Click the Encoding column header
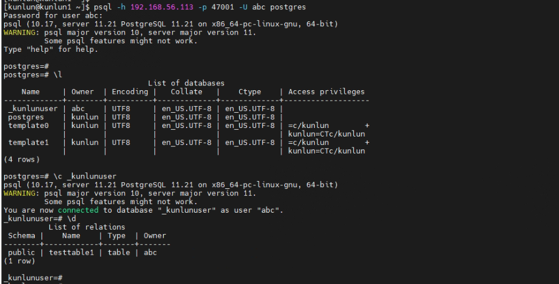Viewport: 559px width, 284px height. pos(130,92)
